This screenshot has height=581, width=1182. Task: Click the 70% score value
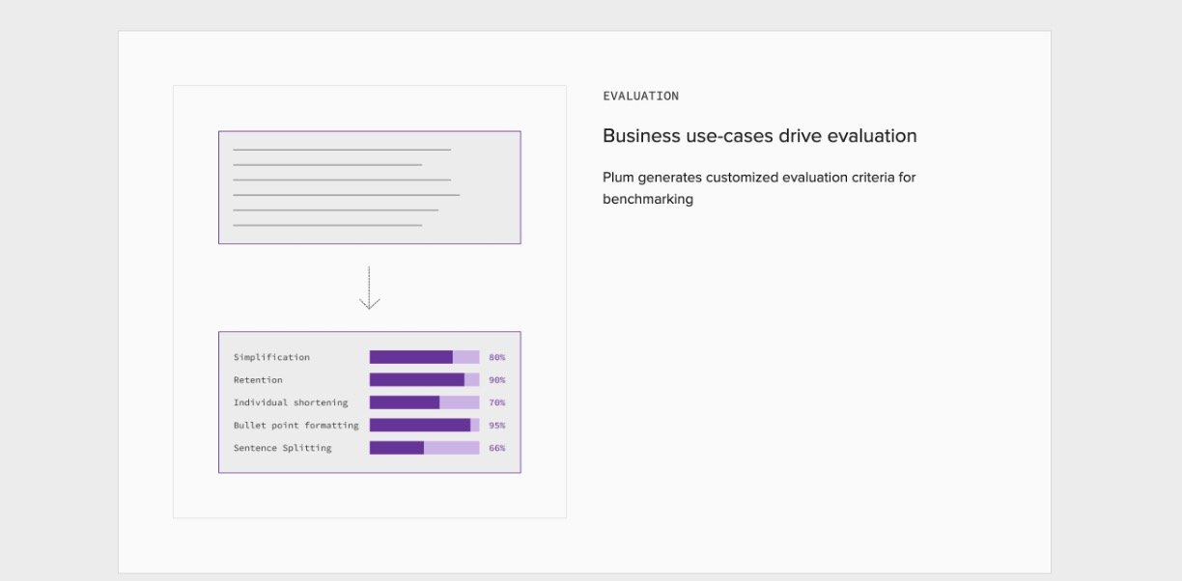(x=496, y=402)
